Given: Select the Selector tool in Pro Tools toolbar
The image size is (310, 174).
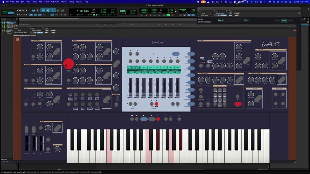Looking at the screenshot, I should pos(48,11).
